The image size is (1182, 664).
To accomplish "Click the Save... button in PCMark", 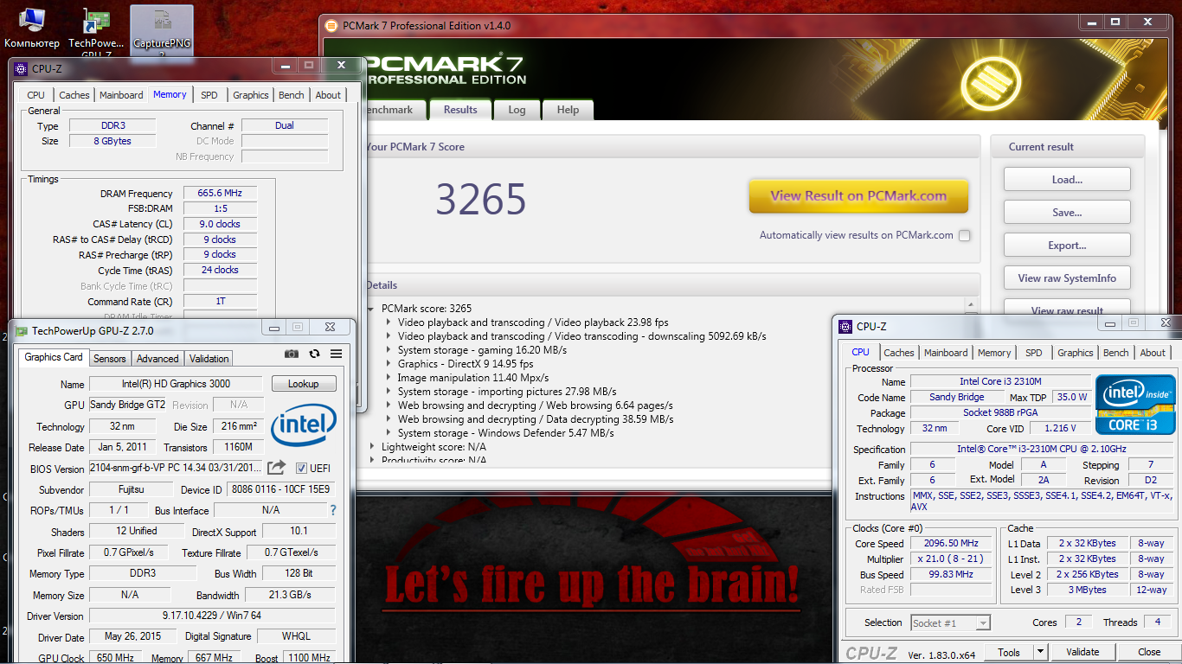I will 1067,213.
